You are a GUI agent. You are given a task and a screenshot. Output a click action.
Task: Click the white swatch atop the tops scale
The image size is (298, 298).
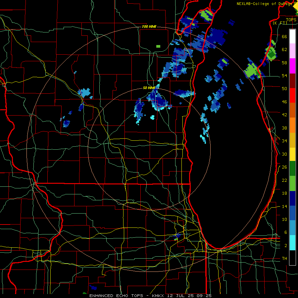coord(292,36)
